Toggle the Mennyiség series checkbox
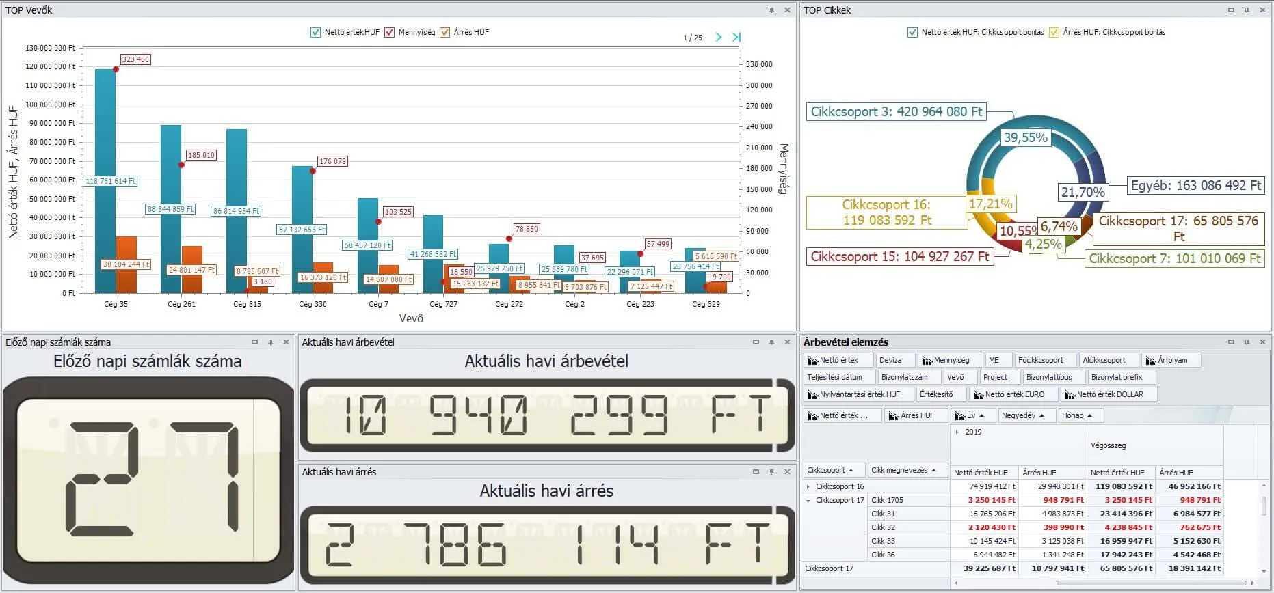The width and height of the screenshot is (1274, 593). [390, 32]
